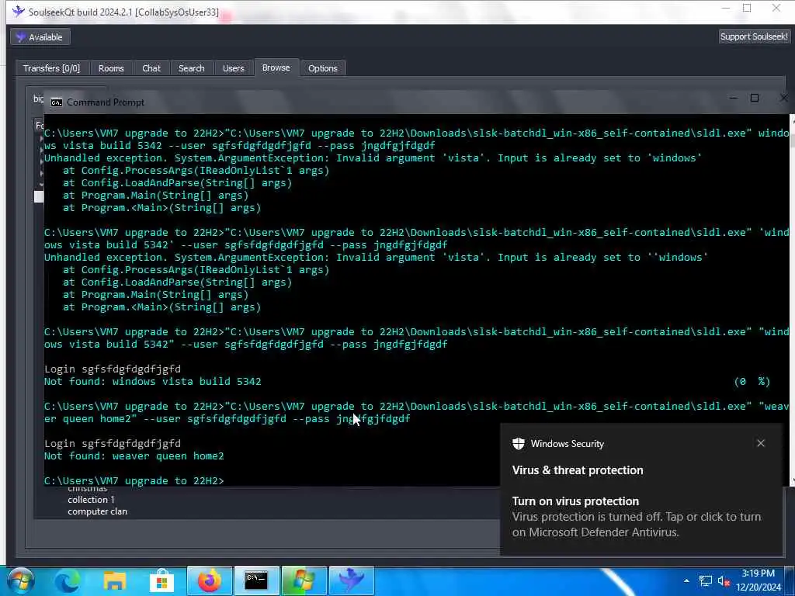Maximize the Command Prompt window
The image size is (795, 596).
(x=755, y=98)
